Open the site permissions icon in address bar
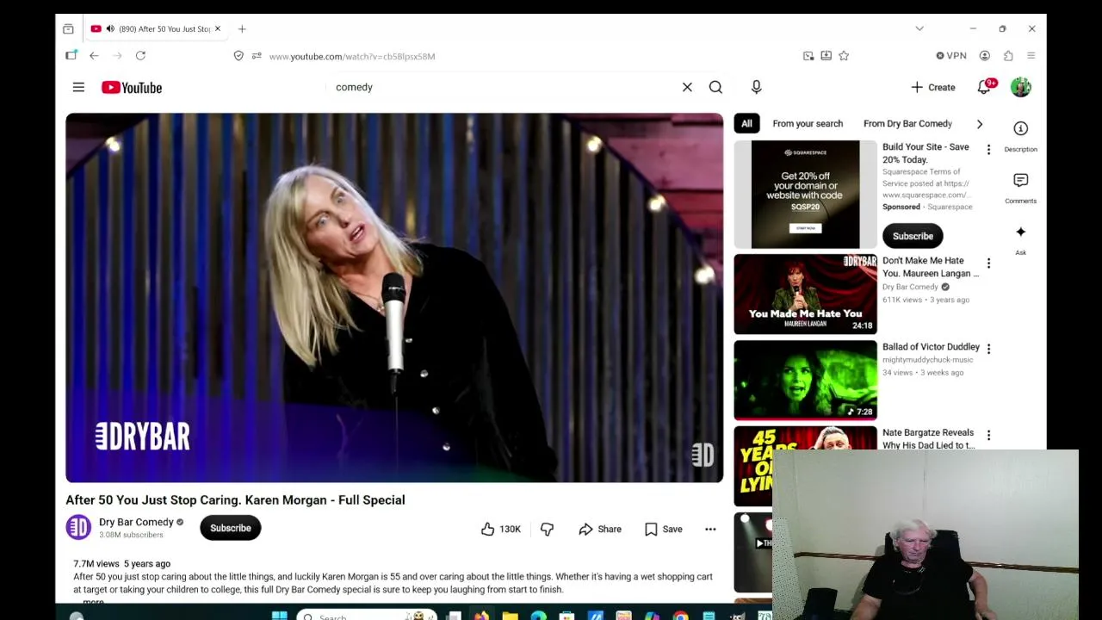This screenshot has width=1102, height=620. [257, 56]
